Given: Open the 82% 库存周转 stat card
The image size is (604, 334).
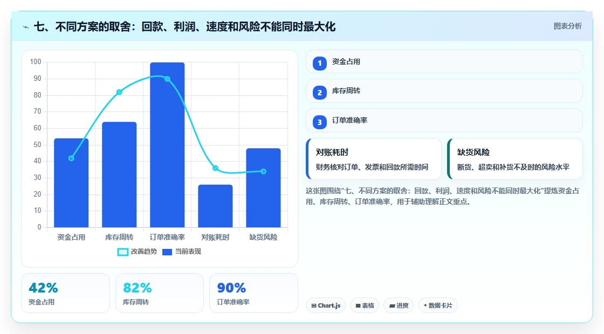Looking at the screenshot, I should tap(160, 293).
